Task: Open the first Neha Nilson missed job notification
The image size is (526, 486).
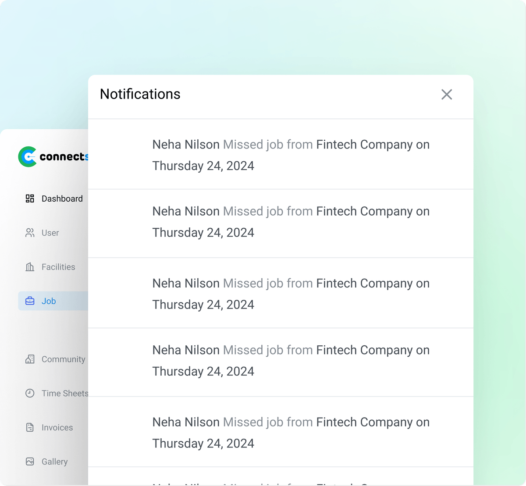Action: point(281,154)
